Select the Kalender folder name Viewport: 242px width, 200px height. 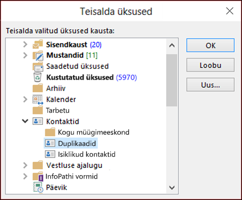61,99
